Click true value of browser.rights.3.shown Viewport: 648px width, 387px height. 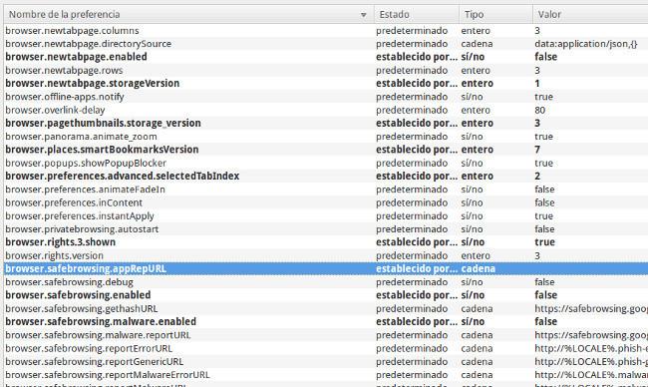click(544, 242)
